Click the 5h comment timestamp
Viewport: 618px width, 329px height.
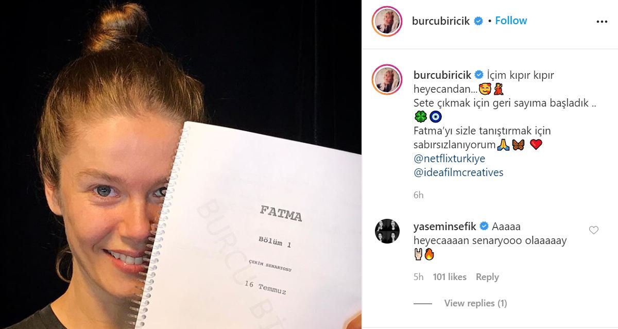click(418, 277)
